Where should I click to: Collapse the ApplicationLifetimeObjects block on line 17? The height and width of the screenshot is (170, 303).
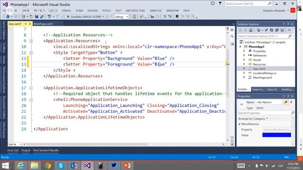[x=31, y=88]
